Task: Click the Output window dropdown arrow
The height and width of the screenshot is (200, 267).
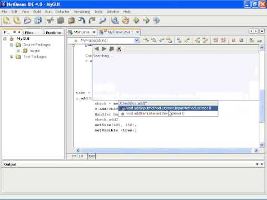Action: tap(257, 164)
